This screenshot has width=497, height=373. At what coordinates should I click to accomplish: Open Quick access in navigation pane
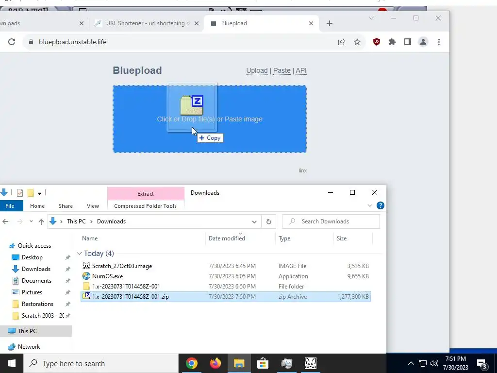coord(34,246)
